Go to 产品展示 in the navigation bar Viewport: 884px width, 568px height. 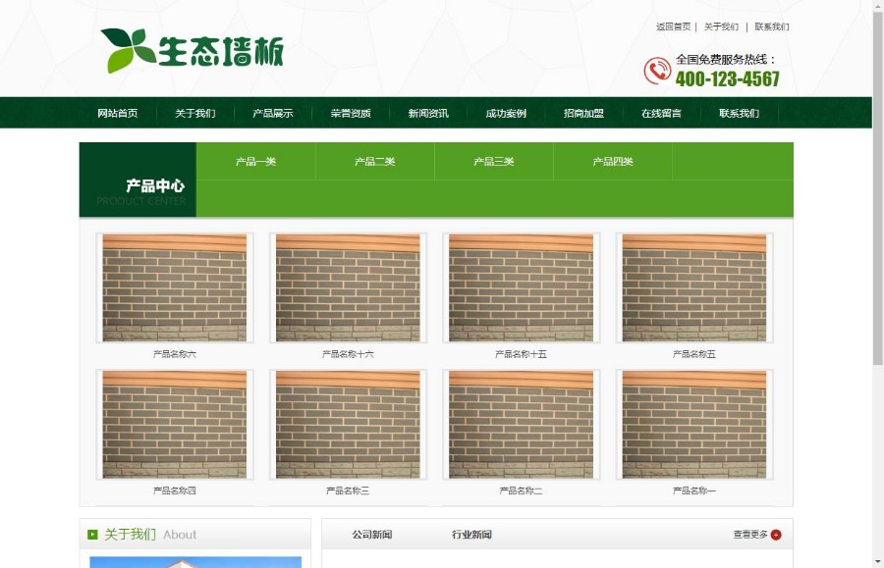point(273,113)
